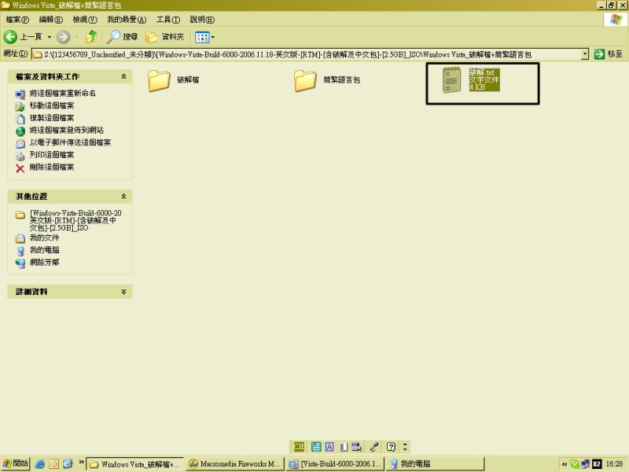Click 以電子郵件傳送這個檔案
The height and width of the screenshot is (472, 629).
pyautogui.click(x=70, y=142)
